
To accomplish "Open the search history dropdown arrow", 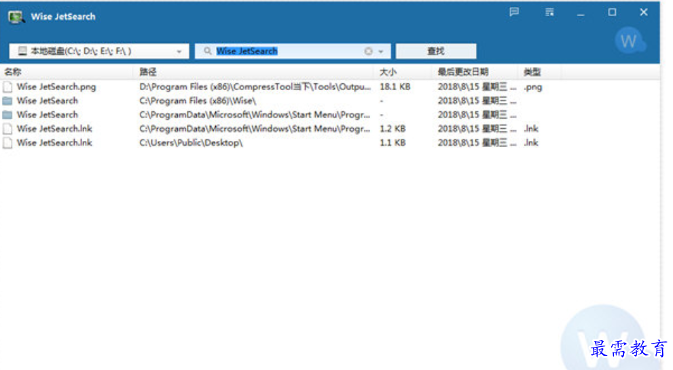I will point(381,52).
